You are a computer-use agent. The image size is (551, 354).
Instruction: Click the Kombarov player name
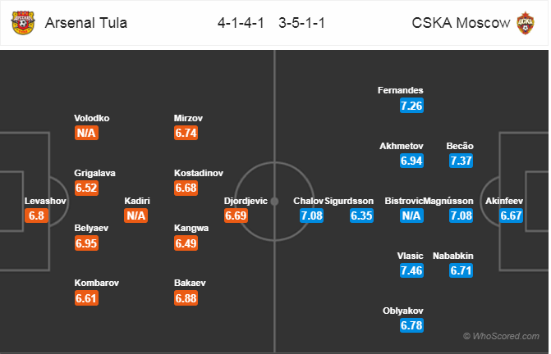98,283
